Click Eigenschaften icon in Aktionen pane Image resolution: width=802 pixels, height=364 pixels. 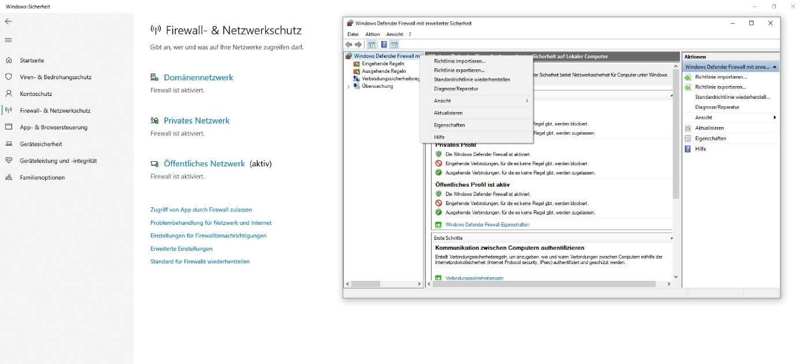click(x=688, y=139)
